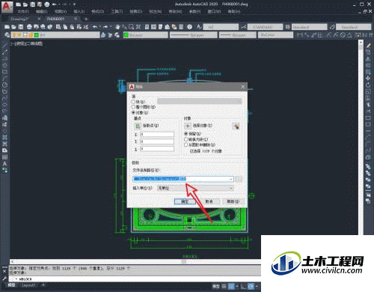
Task: Select the Erase tool in the modify toolbar
Action: [x=368, y=46]
